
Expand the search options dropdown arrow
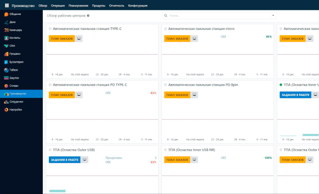point(273,15)
